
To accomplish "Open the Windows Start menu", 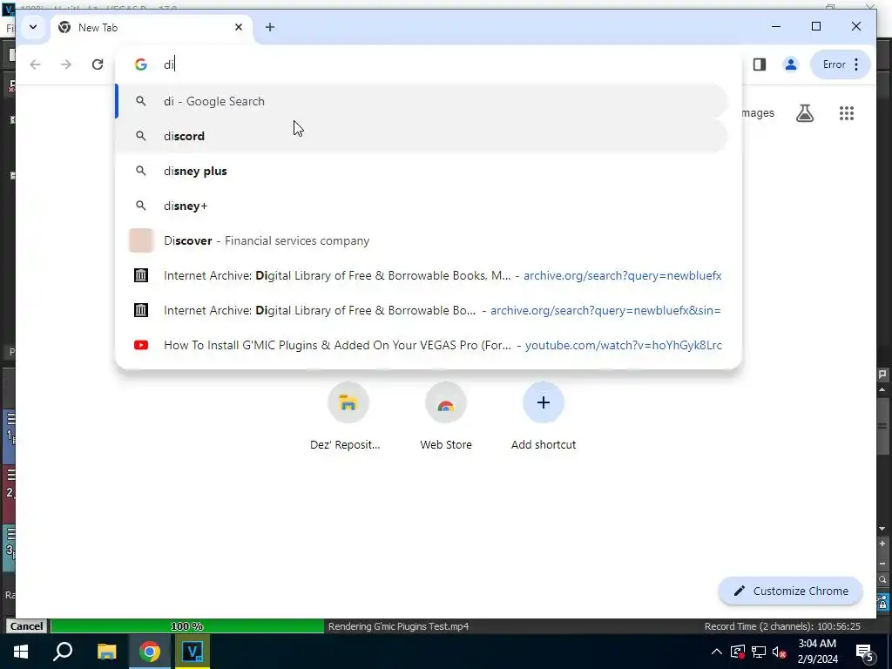I will (21, 652).
